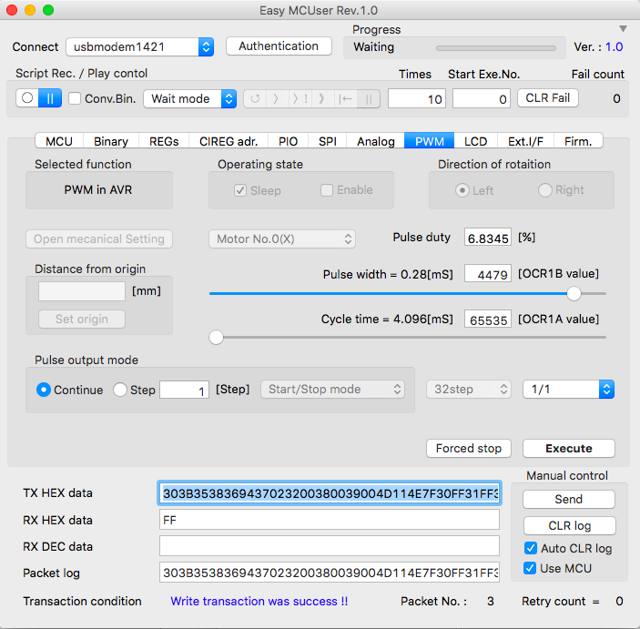Select the Step pulse output mode

click(120, 390)
